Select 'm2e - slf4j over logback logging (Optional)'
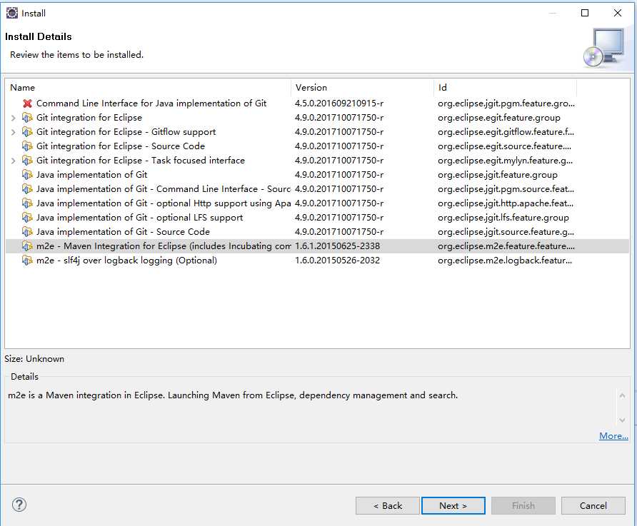 pyautogui.click(x=126, y=261)
